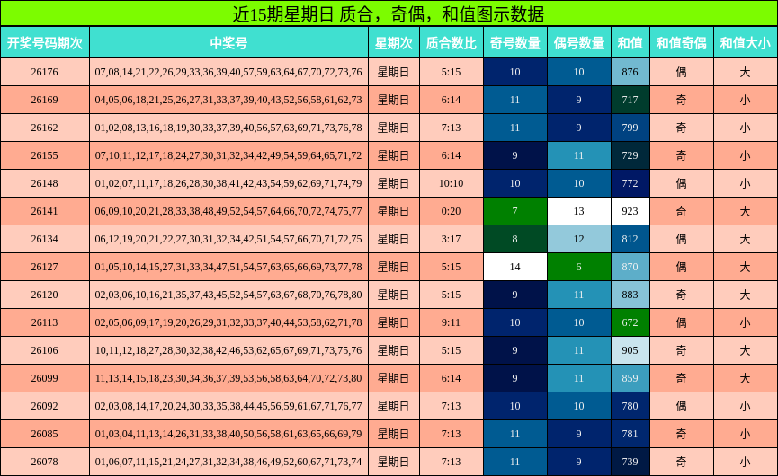Select the sum value 729
This screenshot has height=476, width=778.
(x=630, y=155)
